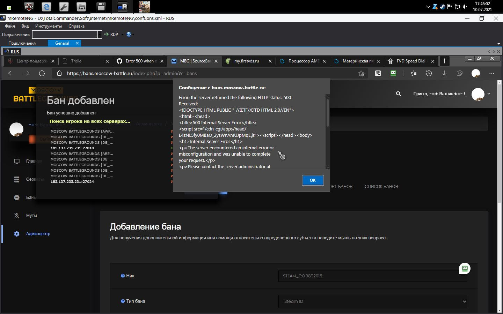This screenshot has width=503, height=314.
Task: Switch to the Error 500 GitHub tab
Action: (x=141, y=61)
